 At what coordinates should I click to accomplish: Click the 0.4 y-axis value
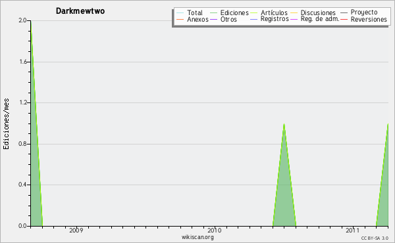click(22, 185)
